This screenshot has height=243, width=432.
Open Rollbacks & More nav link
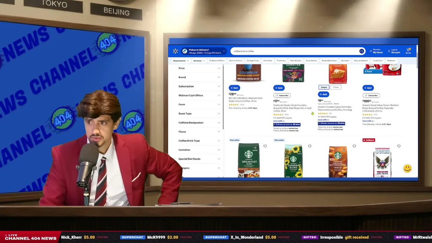pyautogui.click(x=217, y=61)
